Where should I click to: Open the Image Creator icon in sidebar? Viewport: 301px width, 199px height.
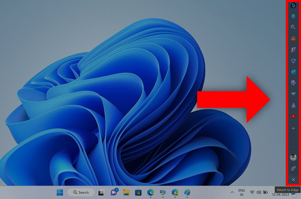(293, 83)
